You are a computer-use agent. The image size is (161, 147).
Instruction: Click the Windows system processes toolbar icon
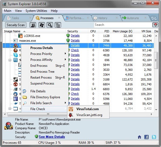point(41,25)
